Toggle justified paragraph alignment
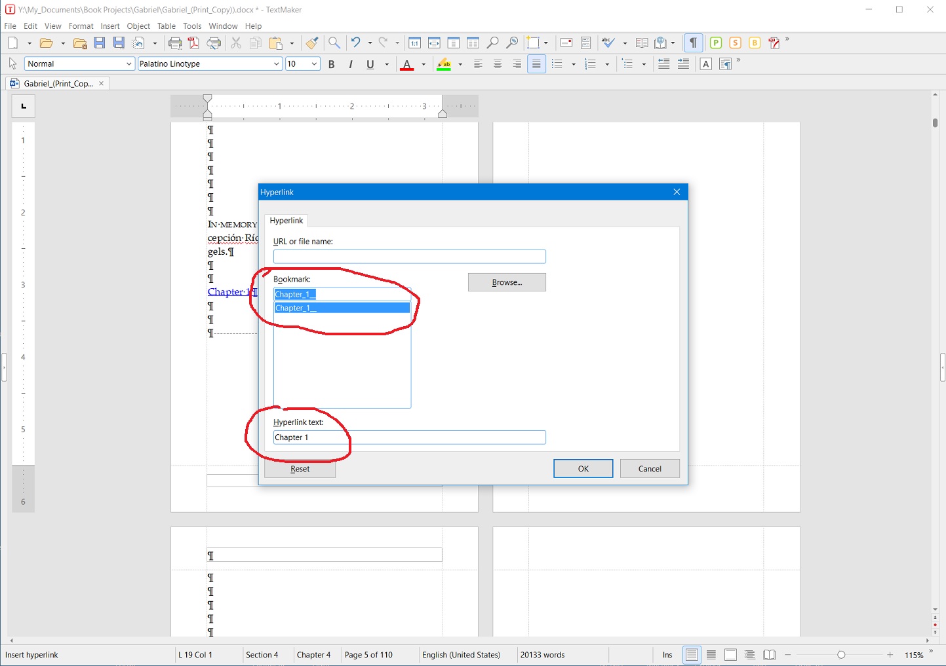Screen dimensions: 946x666 tap(536, 64)
